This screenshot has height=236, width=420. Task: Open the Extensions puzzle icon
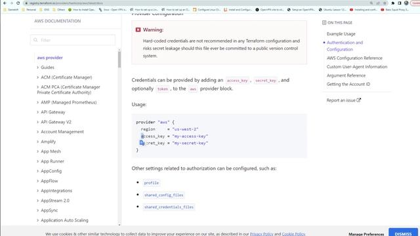pyautogui.click(x=392, y=3)
